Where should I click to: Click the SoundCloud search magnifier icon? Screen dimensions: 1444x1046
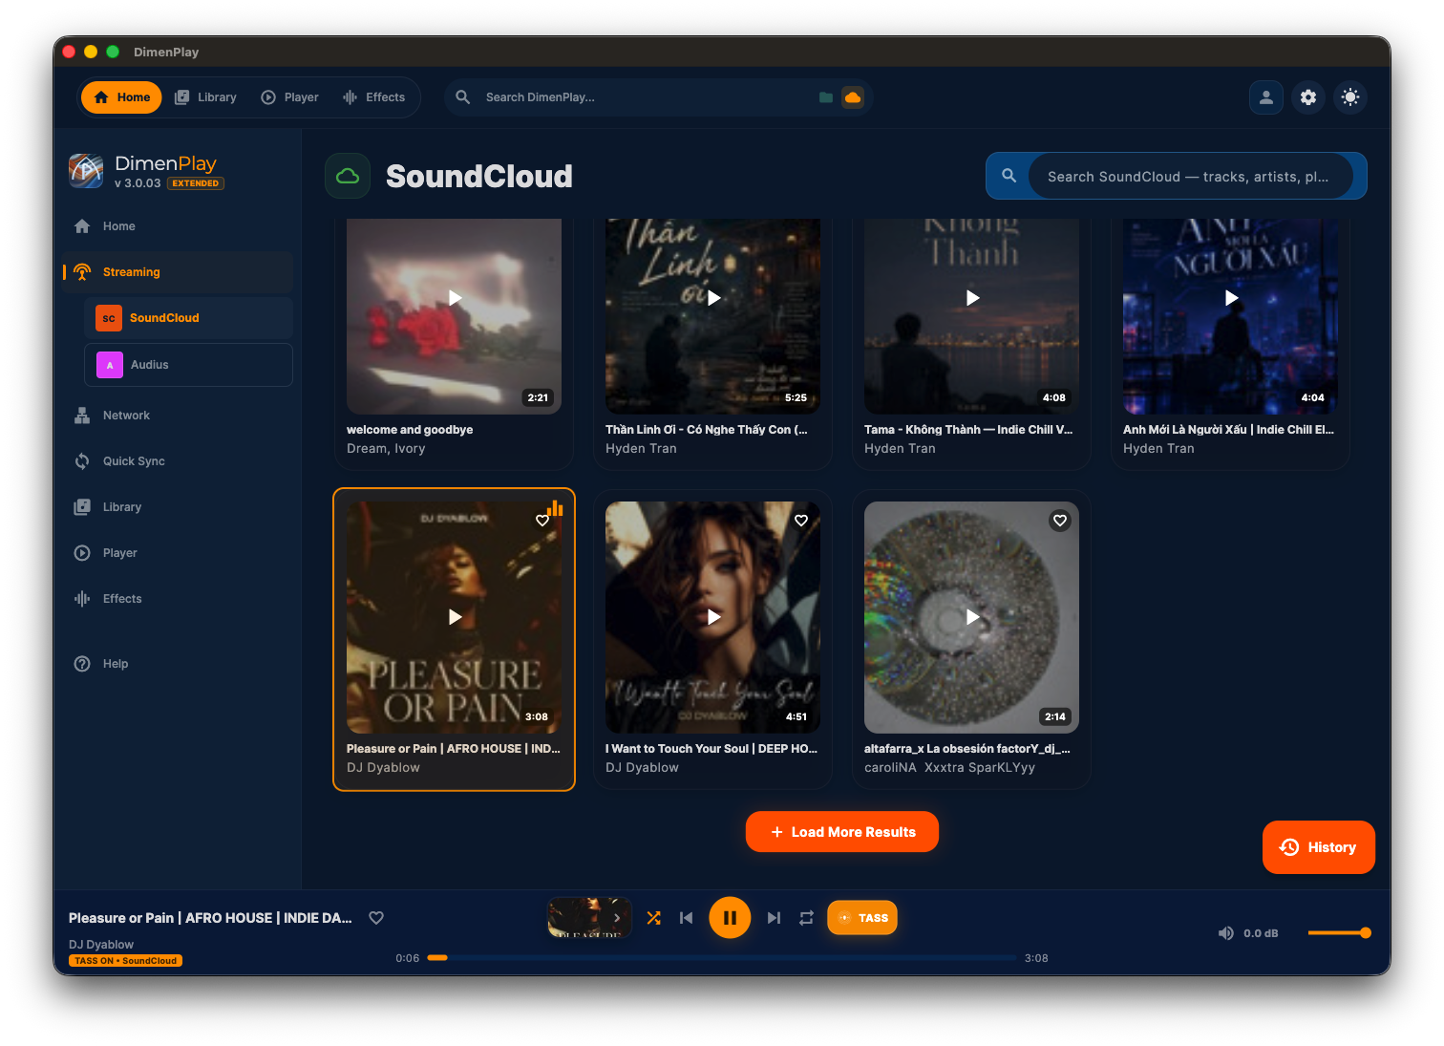(x=1009, y=176)
